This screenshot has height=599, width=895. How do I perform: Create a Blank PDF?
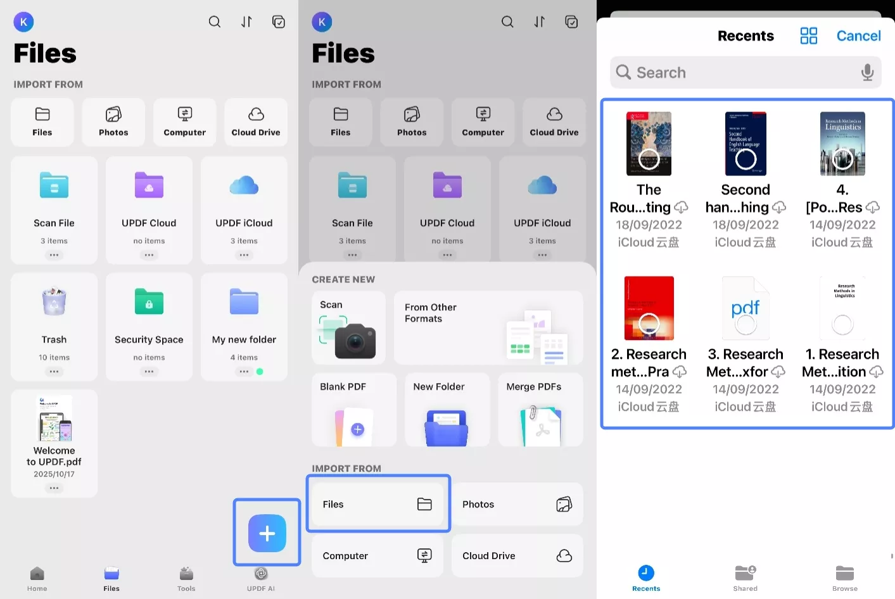point(354,410)
